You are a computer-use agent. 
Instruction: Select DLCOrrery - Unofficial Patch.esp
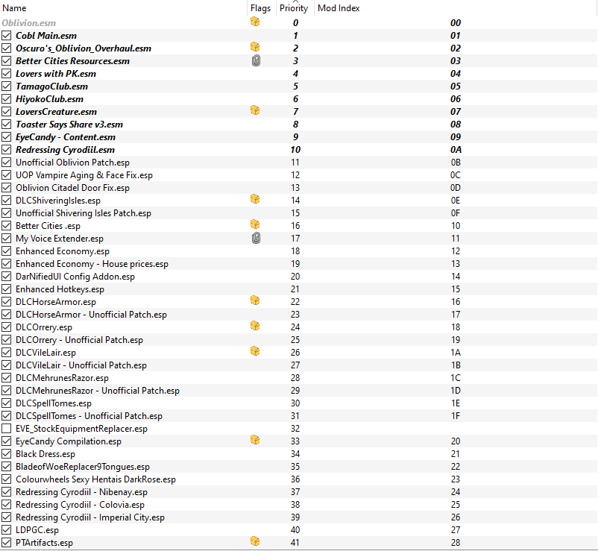79,340
